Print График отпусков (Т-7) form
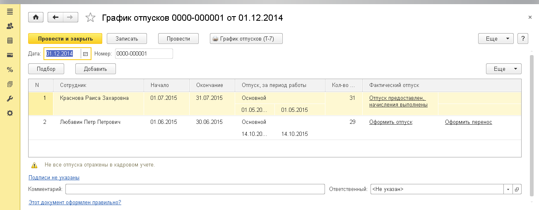The image size is (539, 210). [x=246, y=39]
